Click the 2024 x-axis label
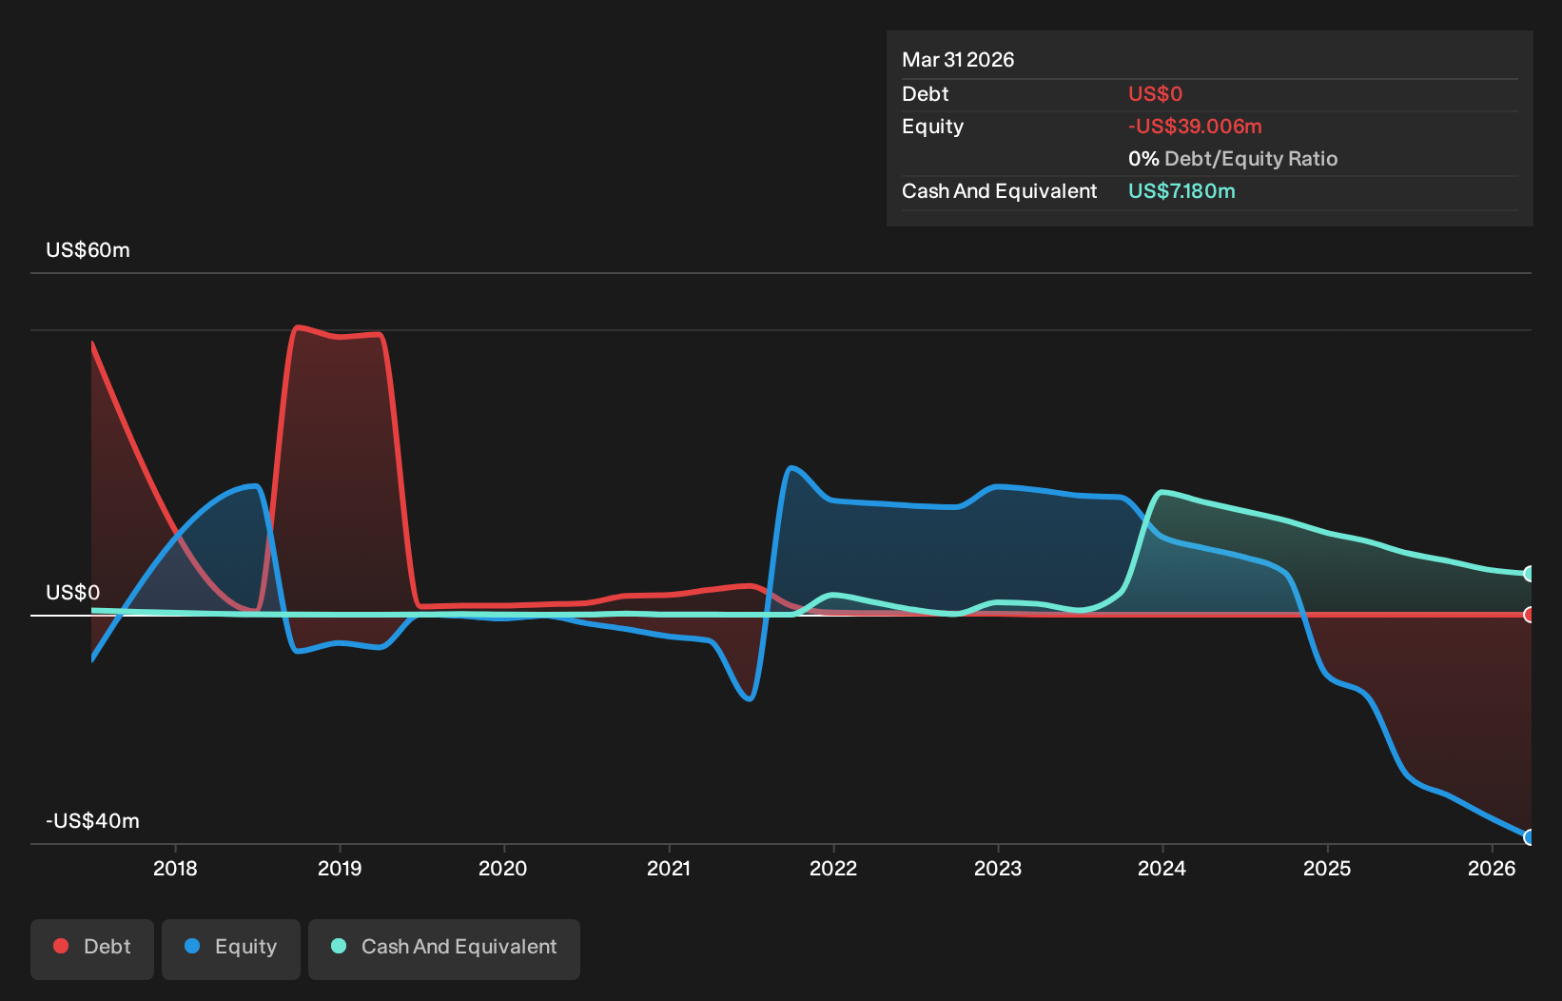 click(1162, 868)
